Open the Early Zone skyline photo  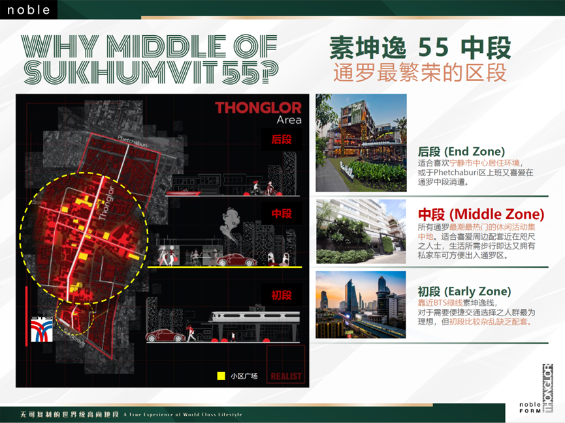tap(361, 304)
